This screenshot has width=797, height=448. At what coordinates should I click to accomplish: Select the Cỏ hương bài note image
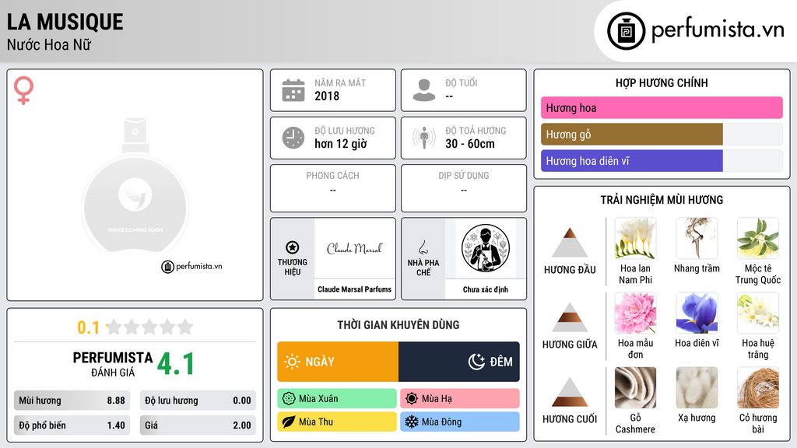pos(758,387)
